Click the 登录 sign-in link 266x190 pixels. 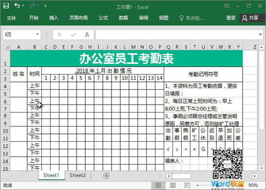click(x=231, y=18)
